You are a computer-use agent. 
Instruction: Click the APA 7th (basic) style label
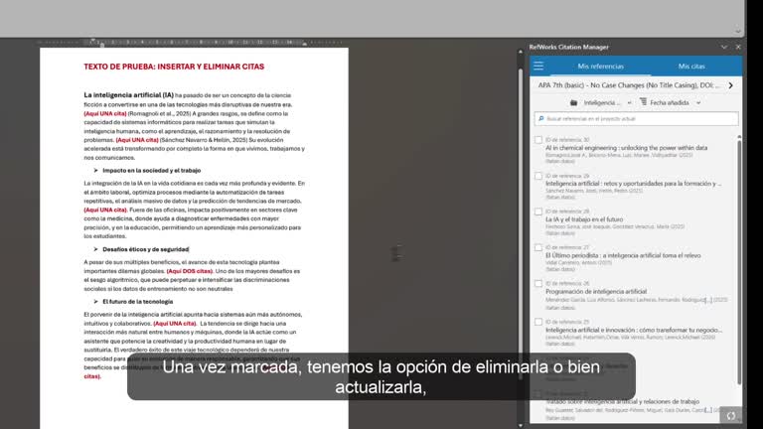628,85
